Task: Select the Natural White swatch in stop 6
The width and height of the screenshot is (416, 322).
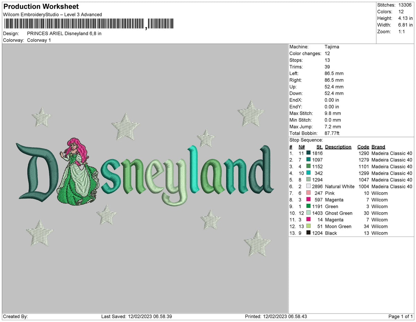Action: (309, 186)
